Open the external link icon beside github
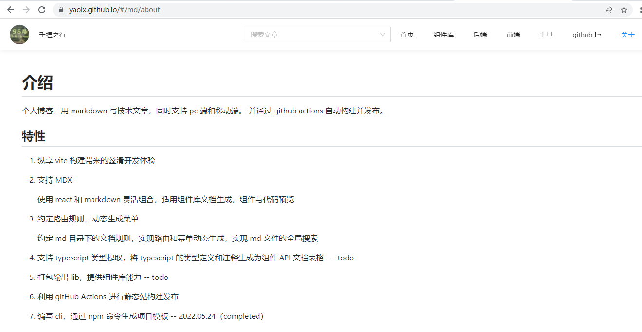The image size is (642, 332). click(x=599, y=35)
